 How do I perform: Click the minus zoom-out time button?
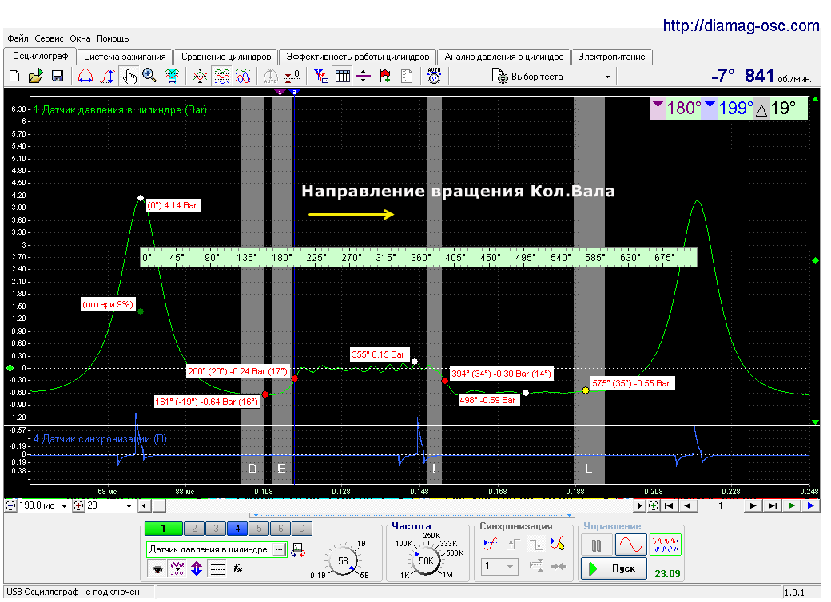tap(10, 505)
